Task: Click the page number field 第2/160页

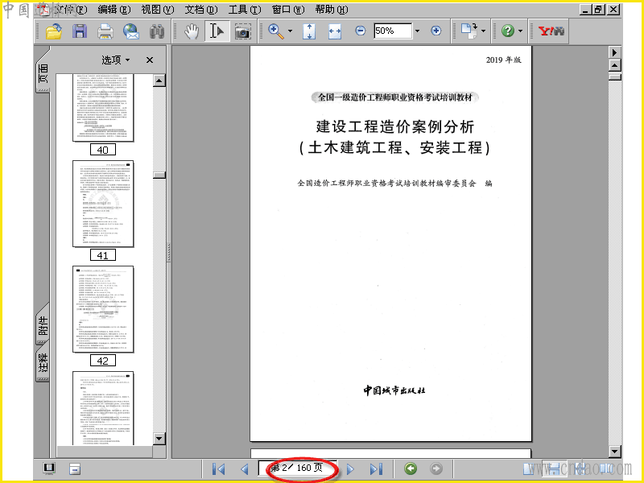Action: pyautogui.click(x=297, y=469)
